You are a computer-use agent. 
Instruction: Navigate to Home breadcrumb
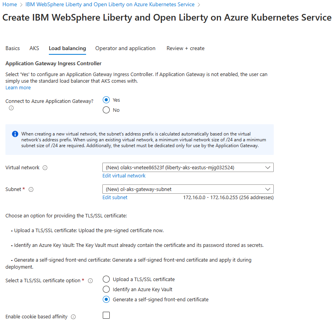click(x=10, y=5)
